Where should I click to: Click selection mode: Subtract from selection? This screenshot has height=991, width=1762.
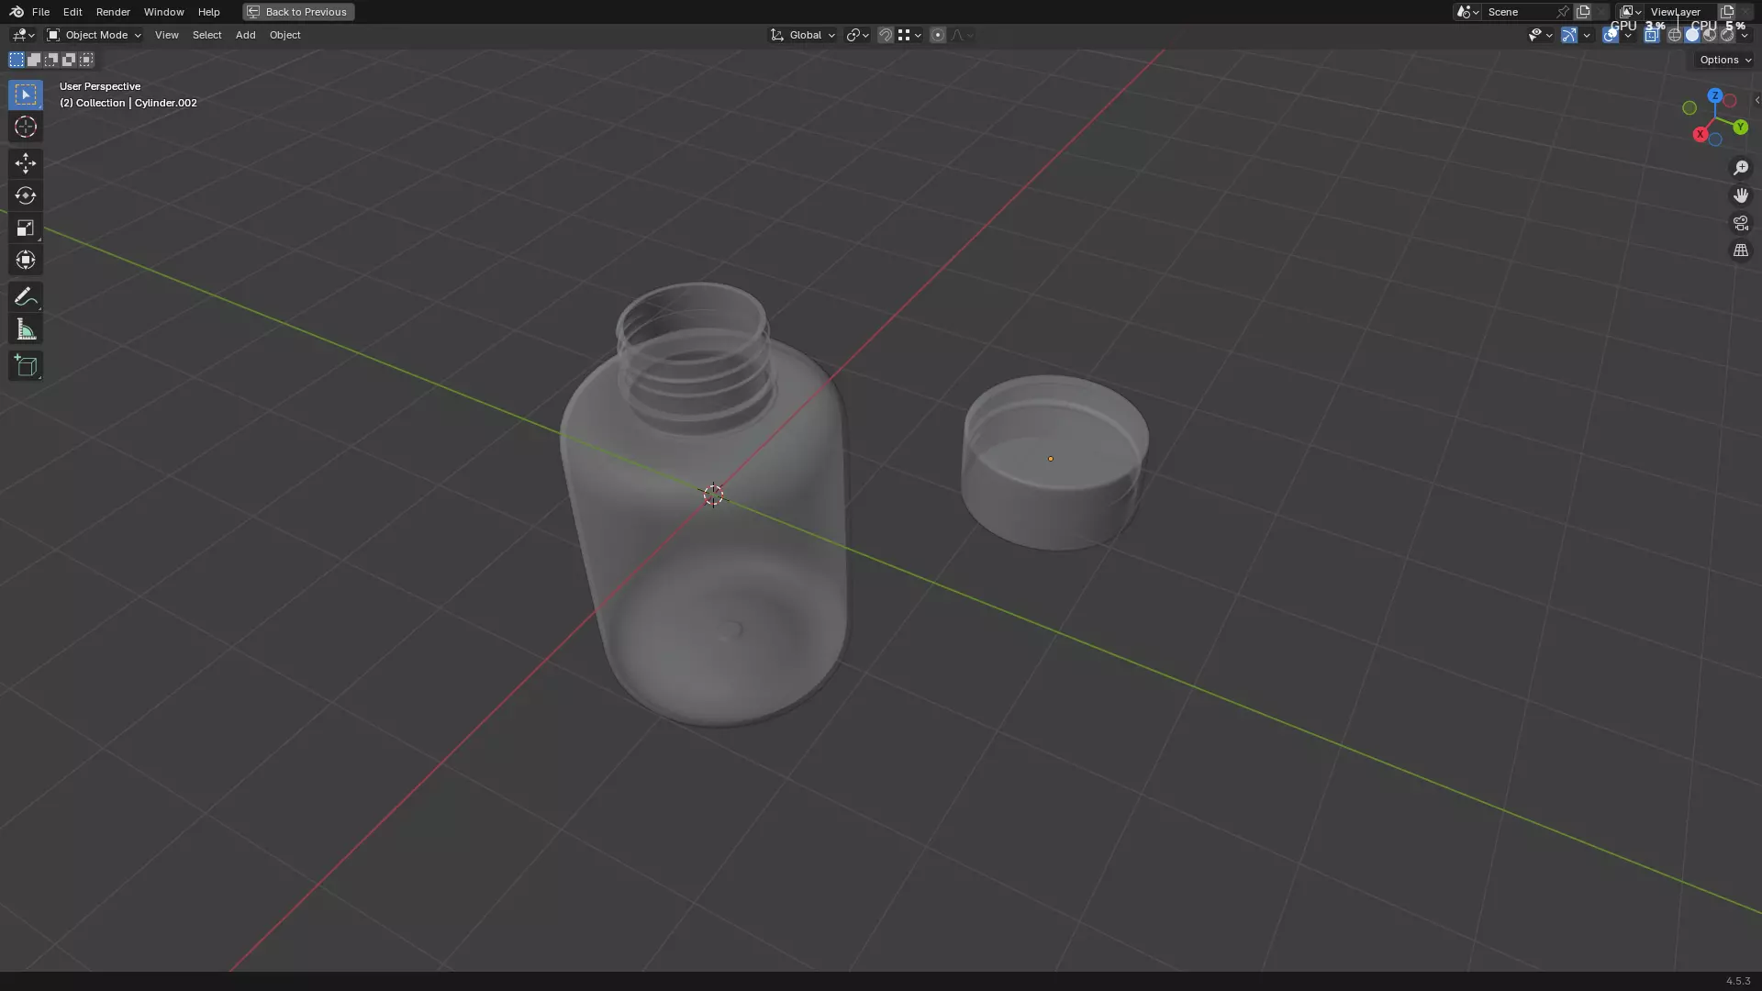51,60
